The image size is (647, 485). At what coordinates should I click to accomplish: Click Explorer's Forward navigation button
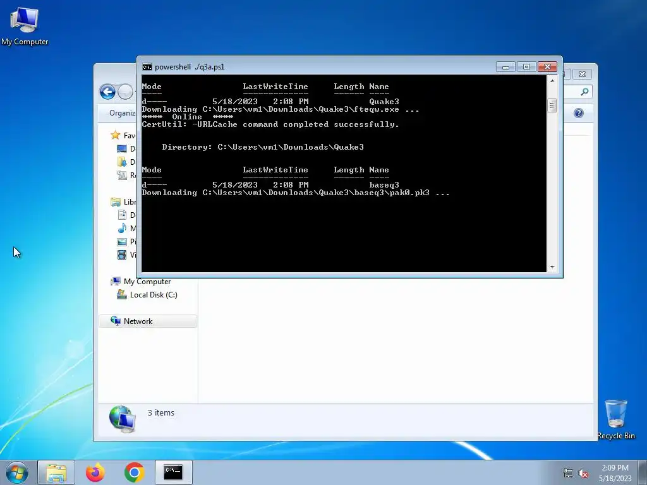[126, 92]
